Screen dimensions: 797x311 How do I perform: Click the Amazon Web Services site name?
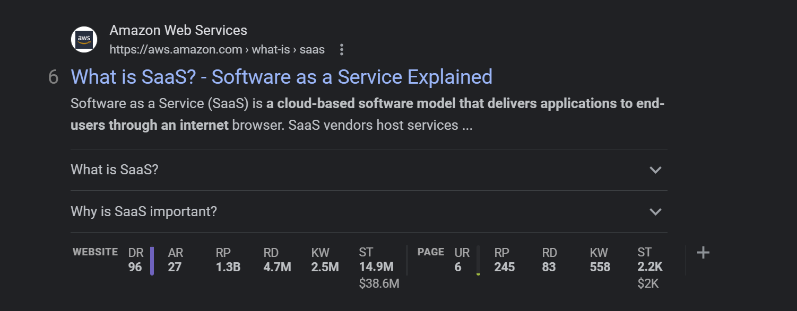point(178,30)
